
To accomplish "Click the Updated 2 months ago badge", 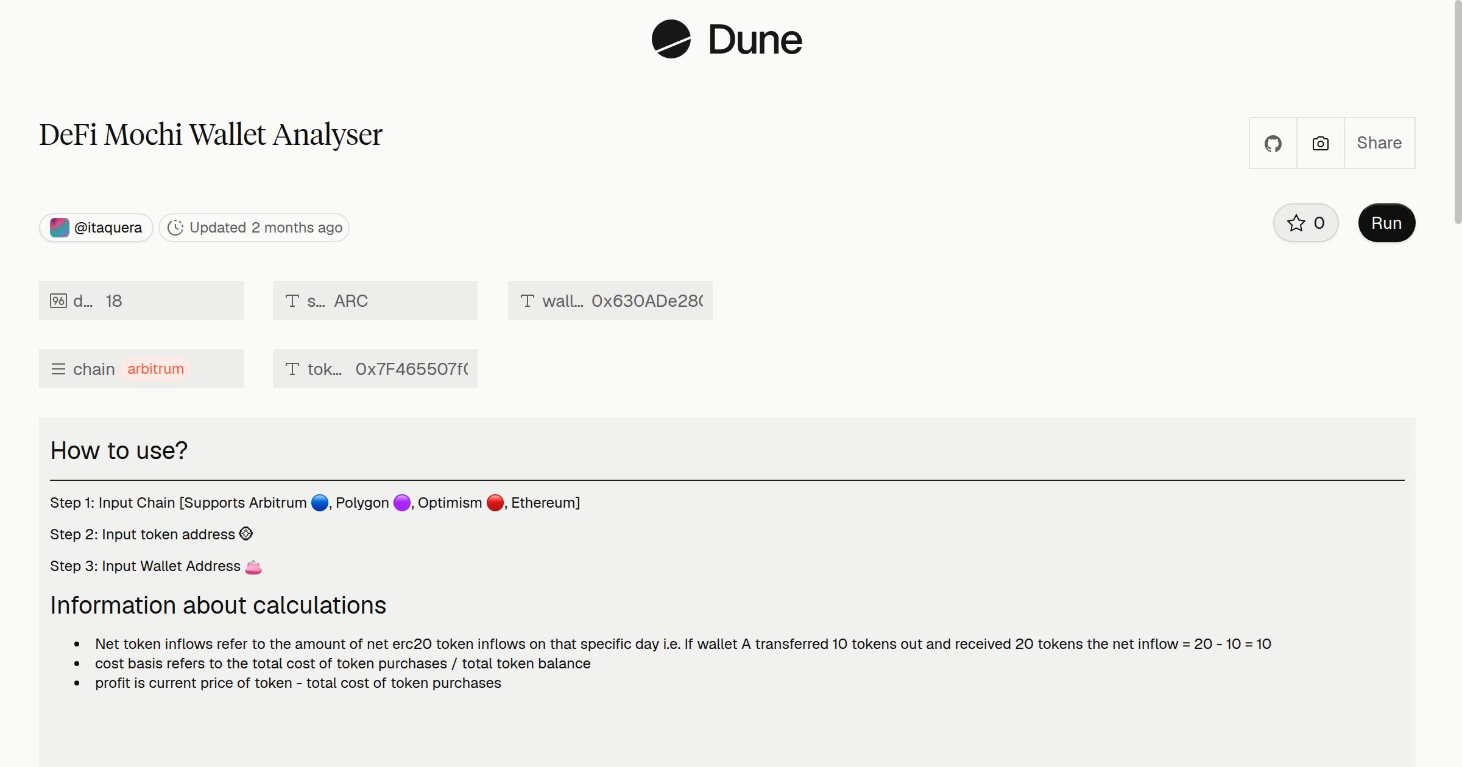I will point(254,228).
